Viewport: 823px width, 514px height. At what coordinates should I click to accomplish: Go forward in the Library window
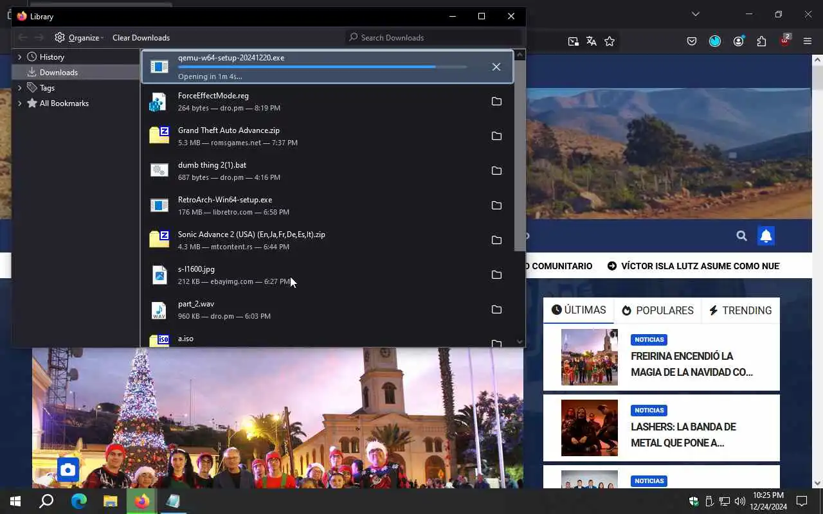coord(39,37)
